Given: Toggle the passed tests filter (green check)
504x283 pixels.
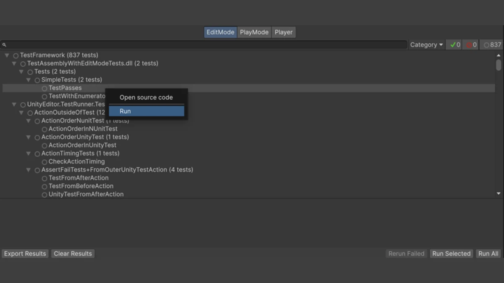Looking at the screenshot, I should click(x=454, y=45).
